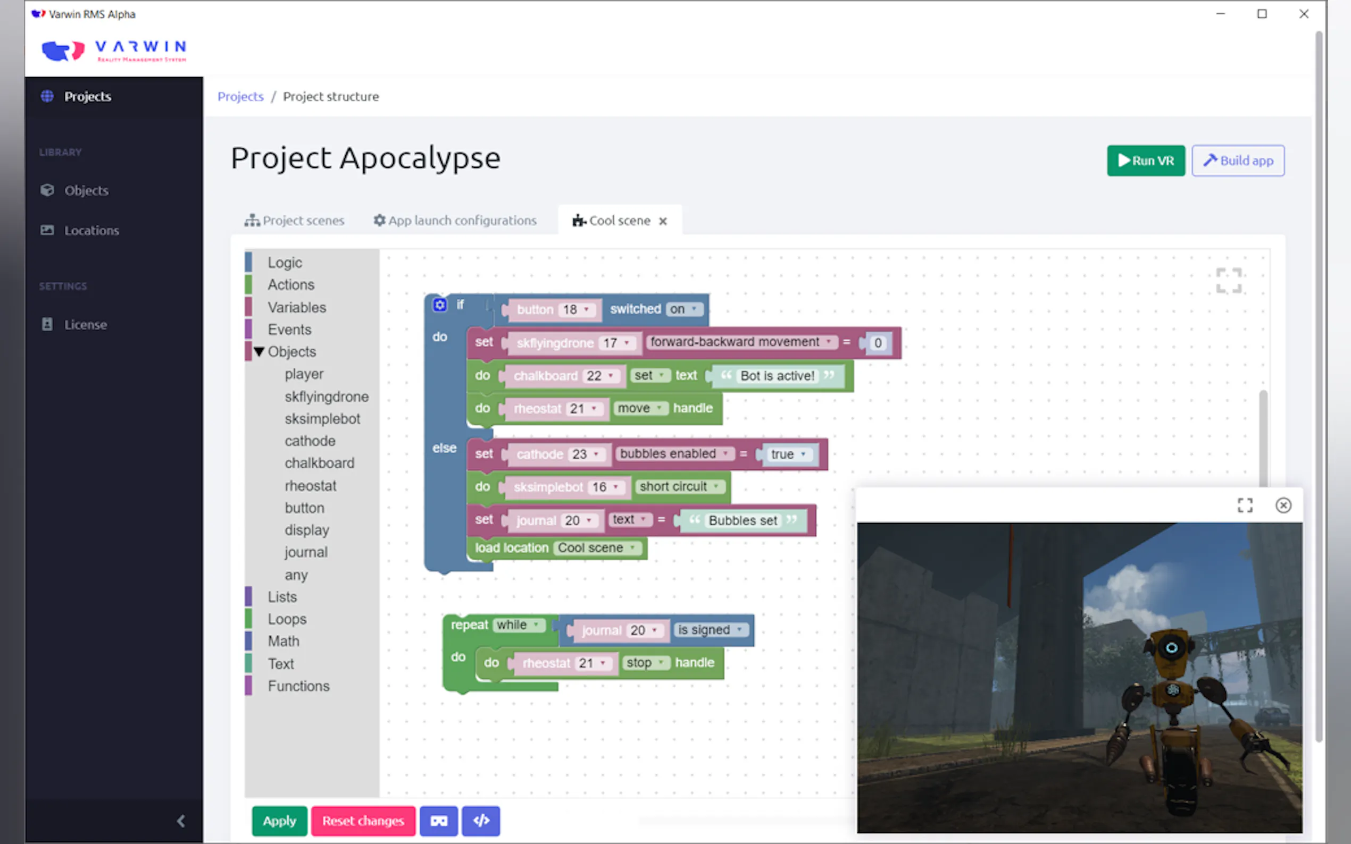The image size is (1351, 844).
Task: Open the switched on dropdown
Action: [x=684, y=309]
